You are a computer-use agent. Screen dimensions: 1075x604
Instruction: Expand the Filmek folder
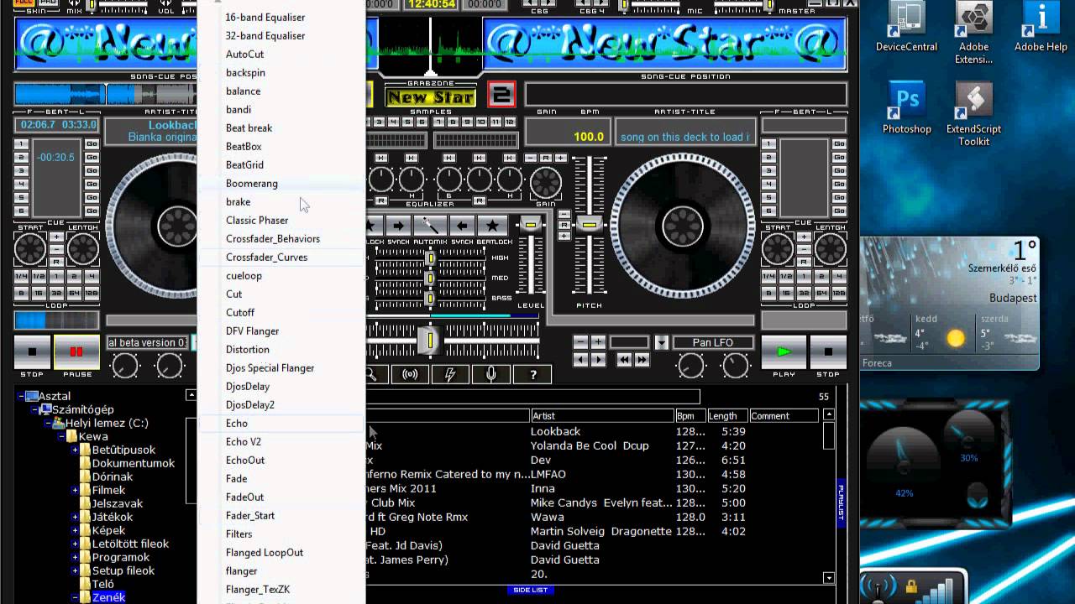click(x=75, y=490)
